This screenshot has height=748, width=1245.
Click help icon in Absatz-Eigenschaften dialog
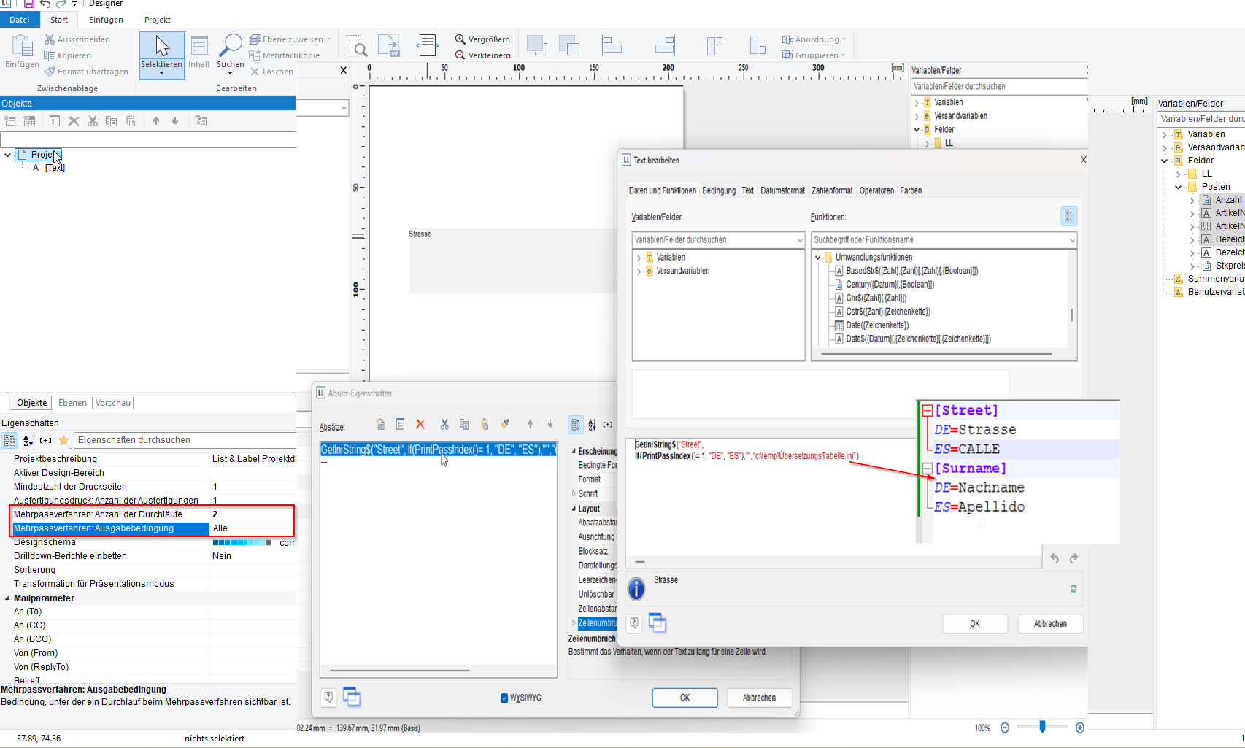(x=328, y=697)
